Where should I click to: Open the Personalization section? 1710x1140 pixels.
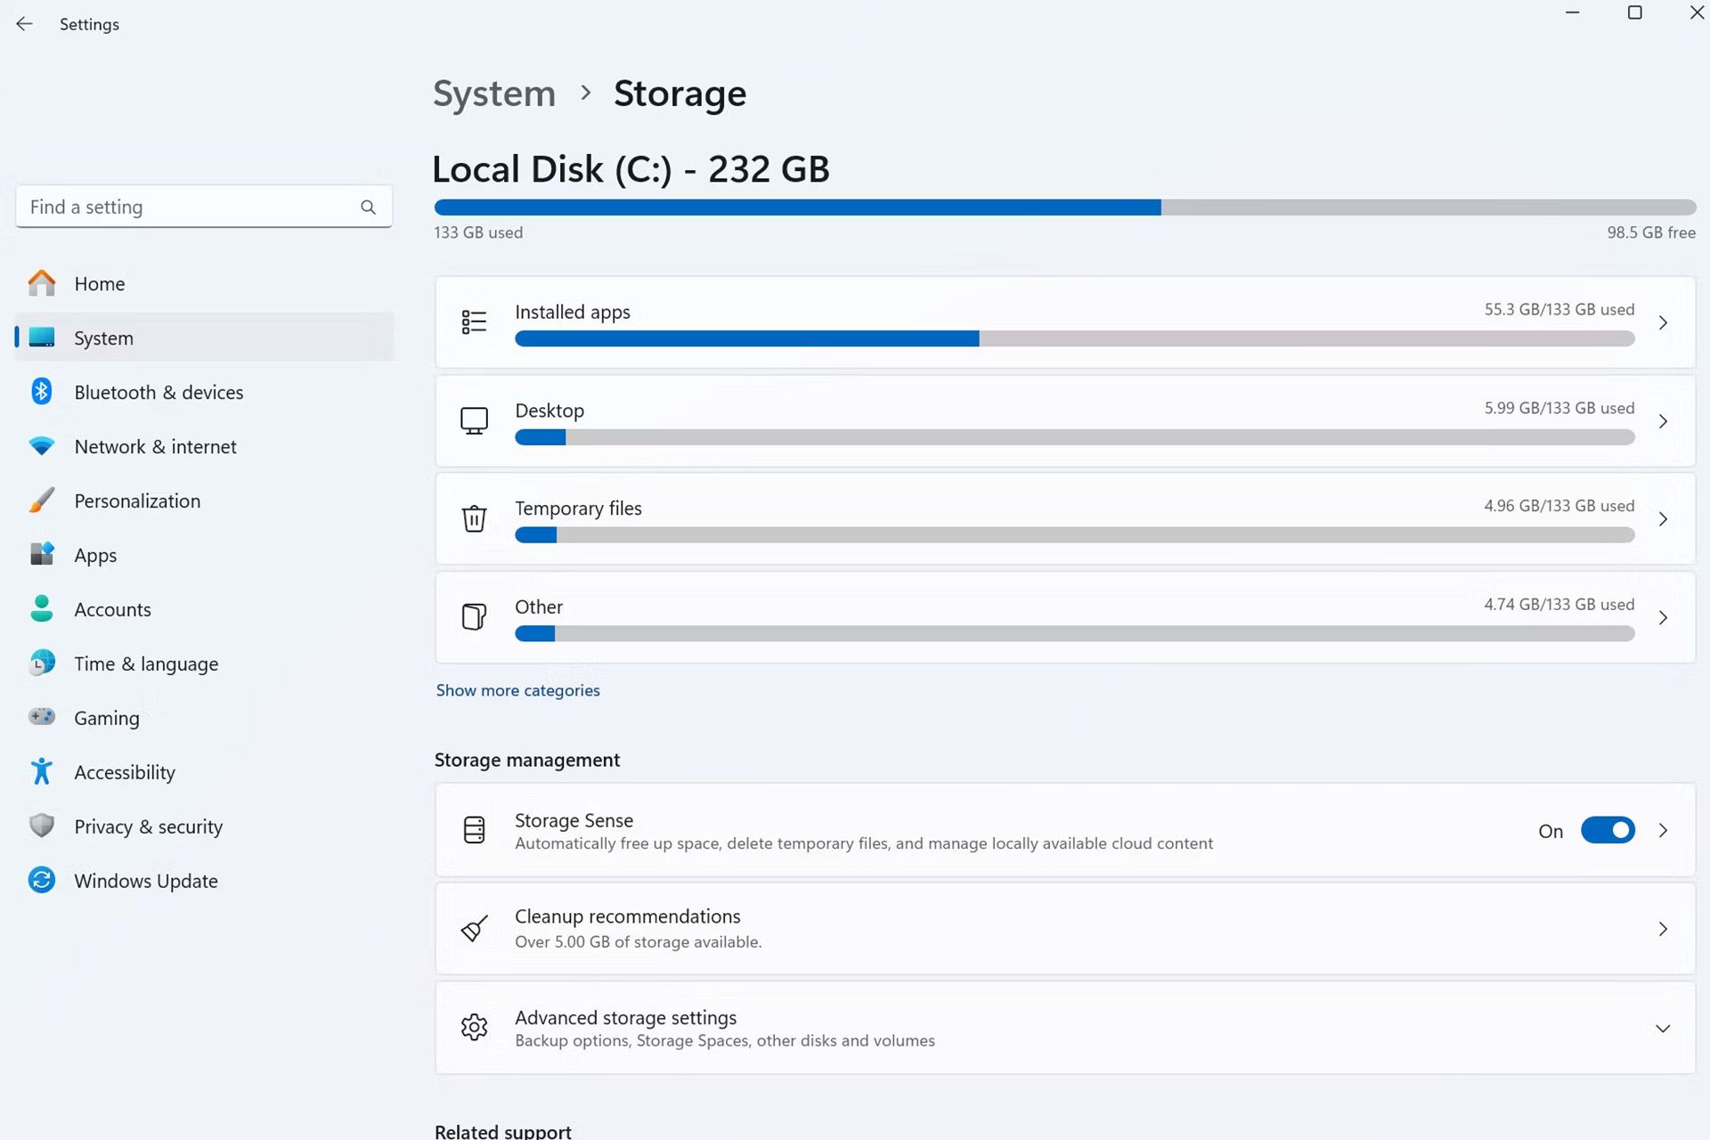[x=137, y=501]
